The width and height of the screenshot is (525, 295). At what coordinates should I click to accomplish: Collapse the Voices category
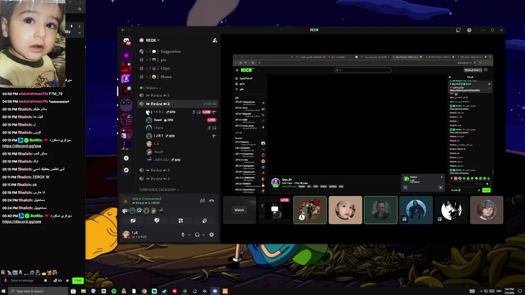[151, 88]
